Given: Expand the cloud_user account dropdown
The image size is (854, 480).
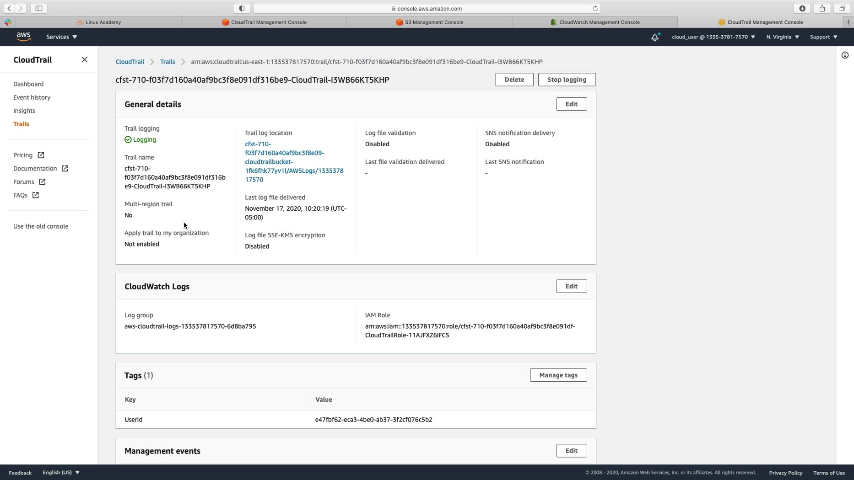Looking at the screenshot, I should coord(713,37).
